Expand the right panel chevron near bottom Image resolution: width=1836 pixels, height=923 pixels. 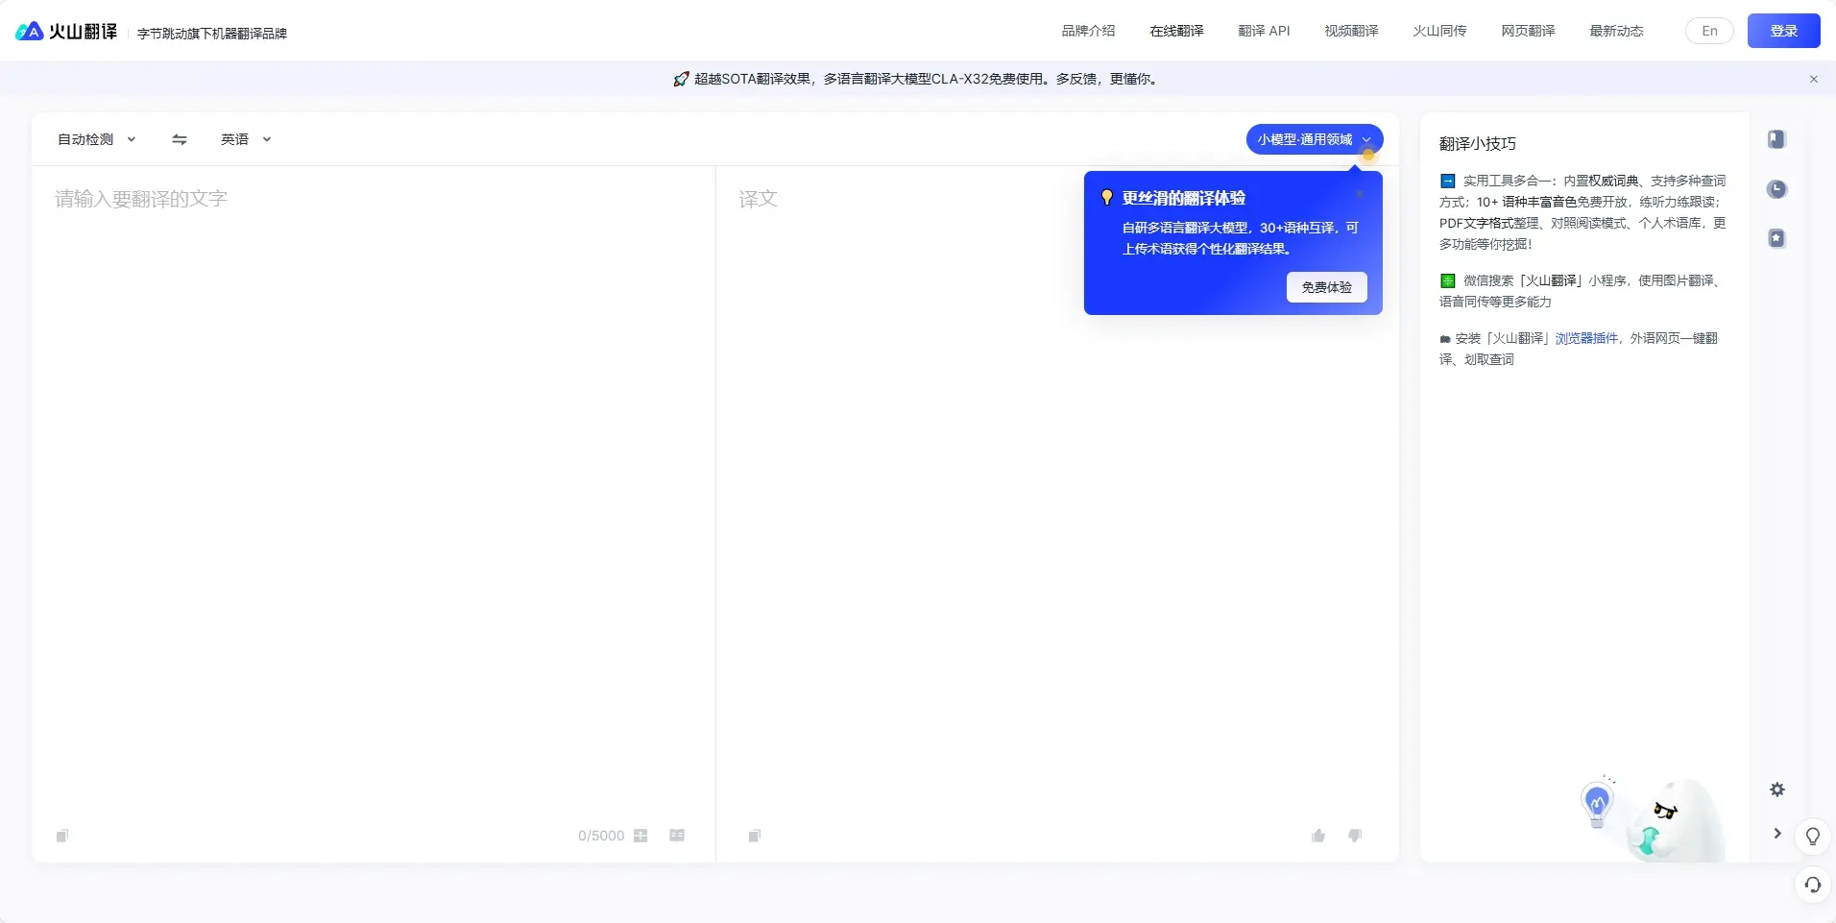point(1776,835)
